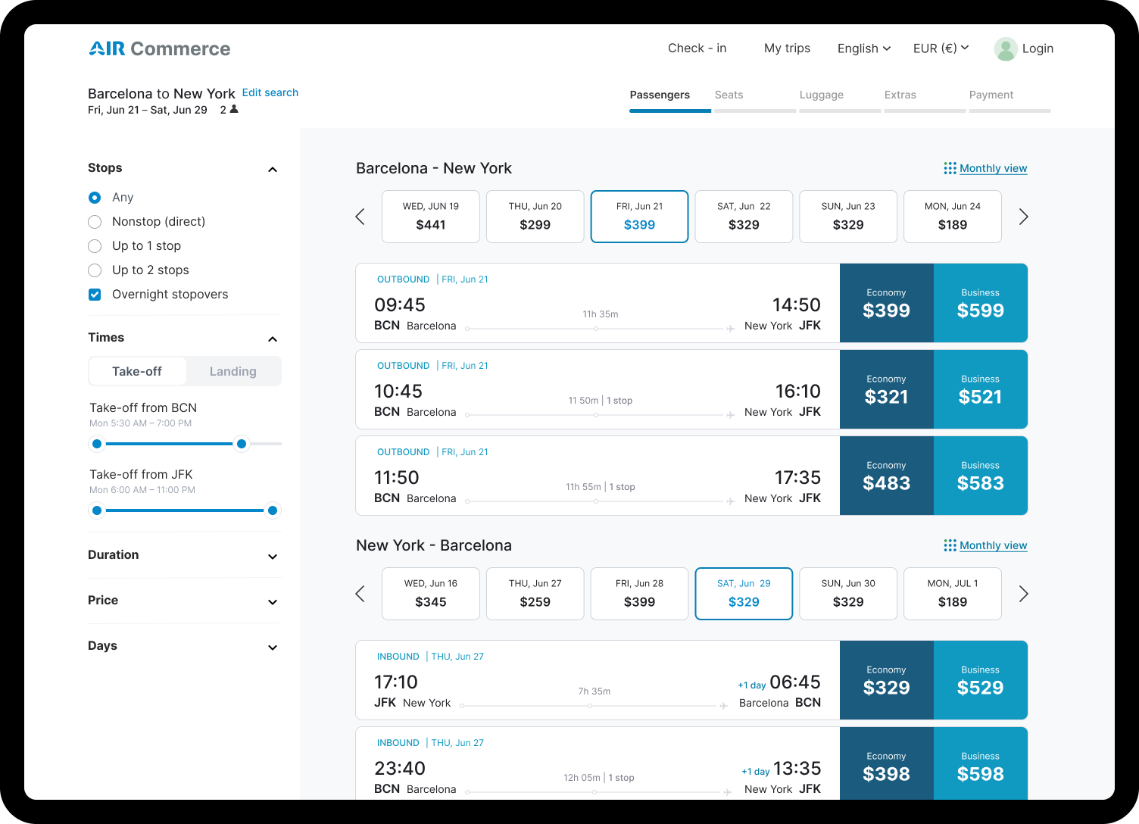1139x824 pixels.
Task: Click the grid icon beside outbound Monthly view
Action: click(950, 168)
